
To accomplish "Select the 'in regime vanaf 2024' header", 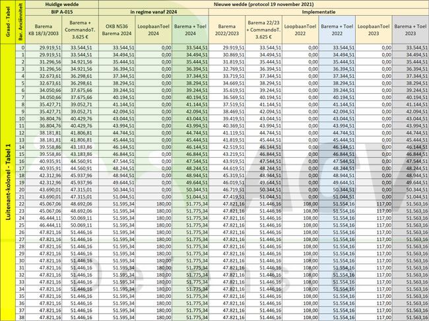I will (154, 12).
